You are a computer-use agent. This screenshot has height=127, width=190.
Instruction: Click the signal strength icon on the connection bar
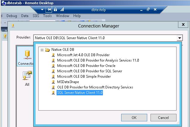[62, 10]
